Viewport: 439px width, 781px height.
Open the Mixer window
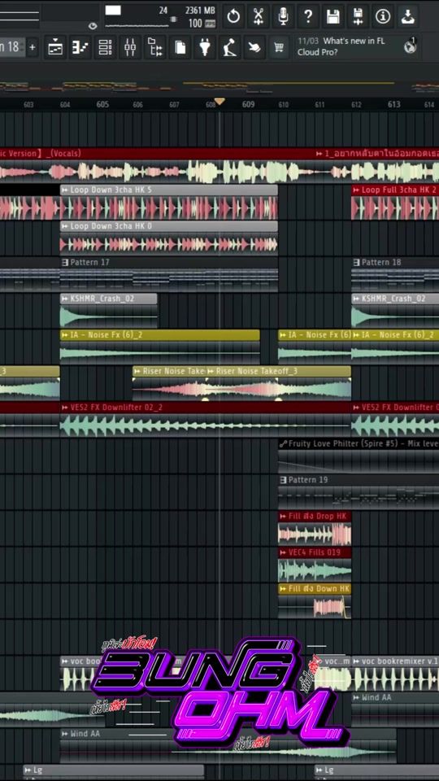tap(130, 48)
